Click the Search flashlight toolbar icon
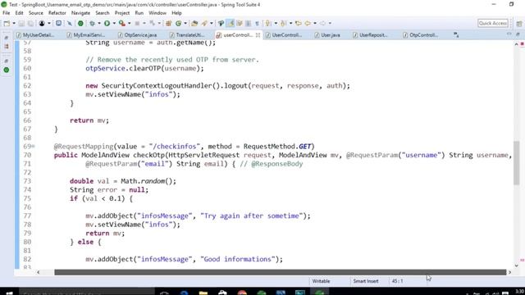 pyautogui.click(x=204, y=23)
